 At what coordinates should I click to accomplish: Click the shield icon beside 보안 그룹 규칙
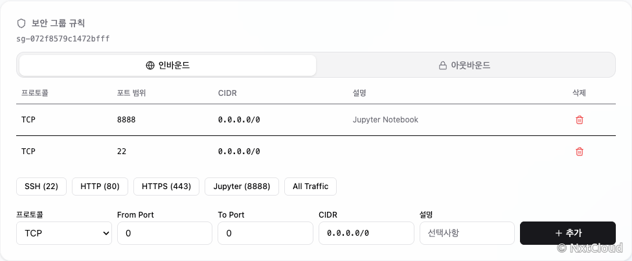(21, 23)
